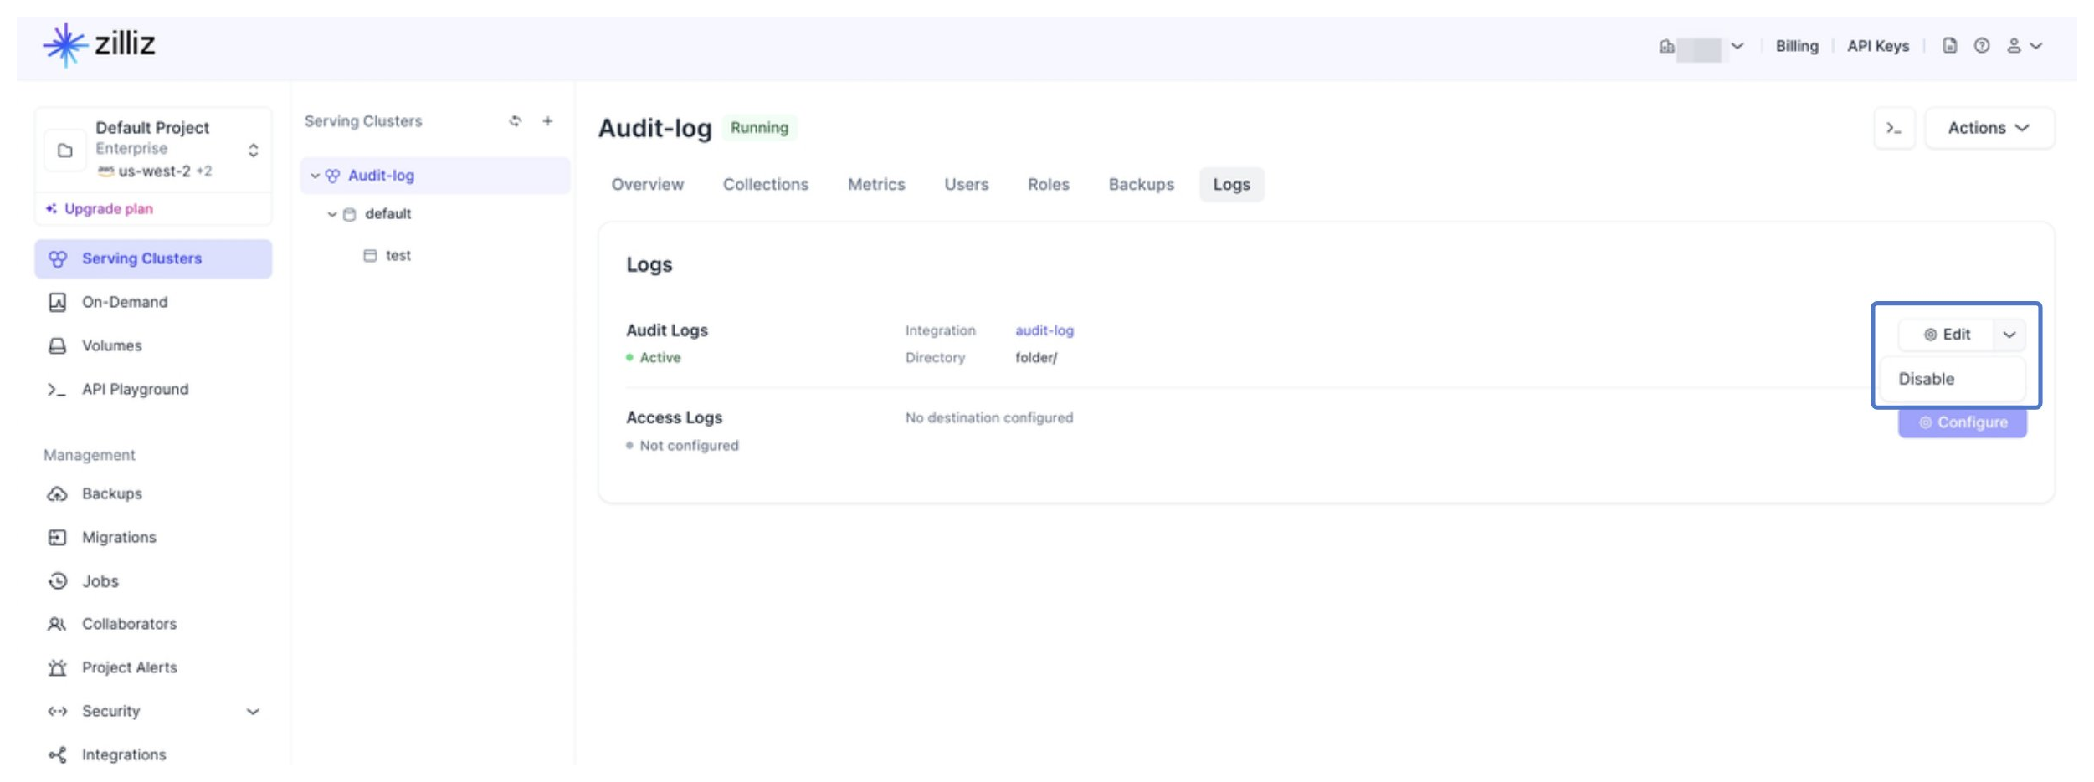Open the terminal console button

[1893, 128]
